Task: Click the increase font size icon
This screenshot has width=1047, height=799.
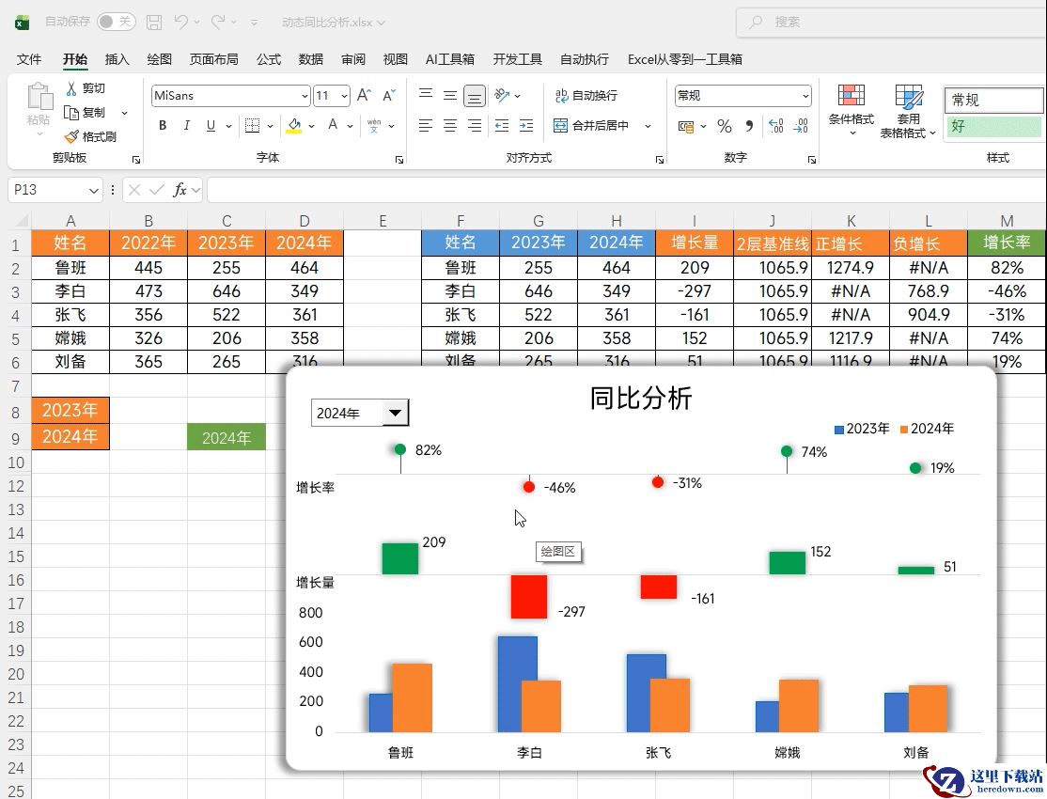Action: [364, 96]
